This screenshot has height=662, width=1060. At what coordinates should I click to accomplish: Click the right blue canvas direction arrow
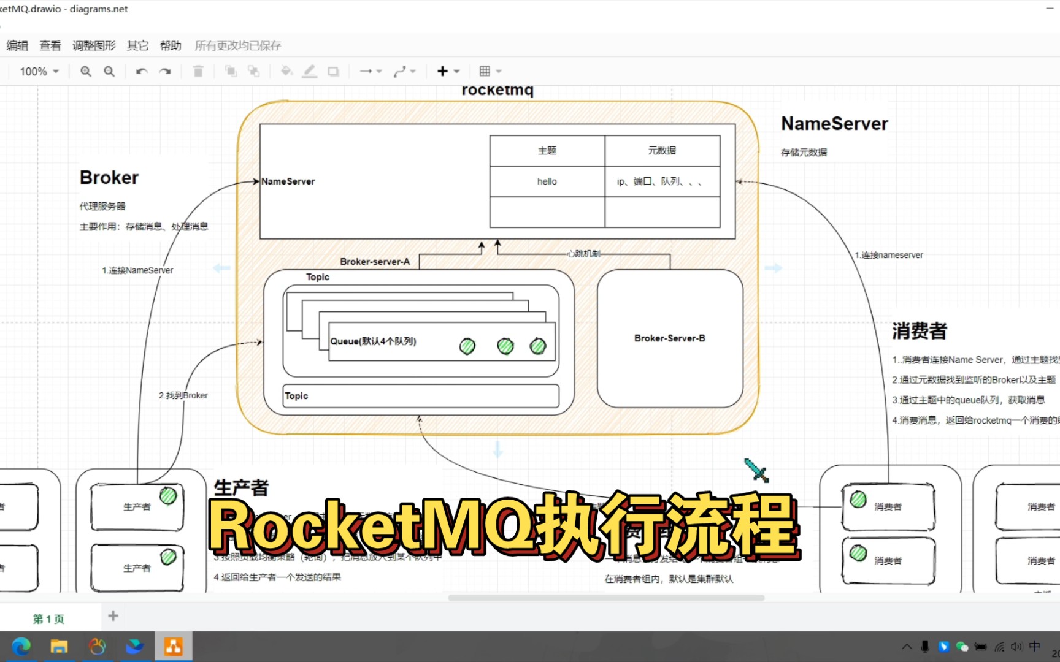[x=773, y=268]
